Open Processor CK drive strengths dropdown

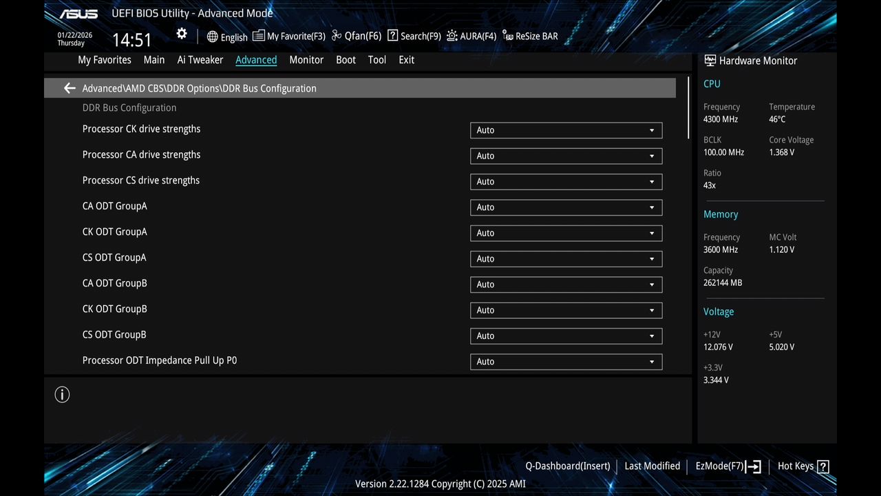(x=566, y=130)
